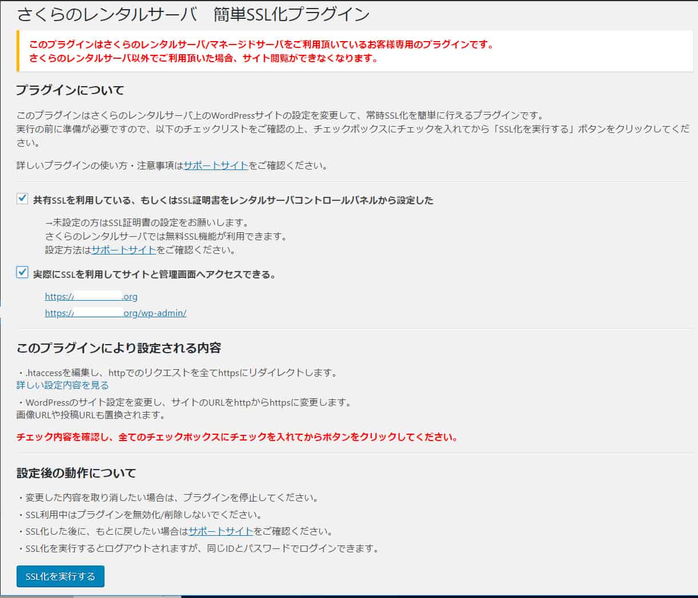
Task: Click the このプラグインにより設定される内容 heading
Action: (119, 348)
